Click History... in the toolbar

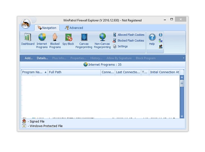[x=96, y=58]
